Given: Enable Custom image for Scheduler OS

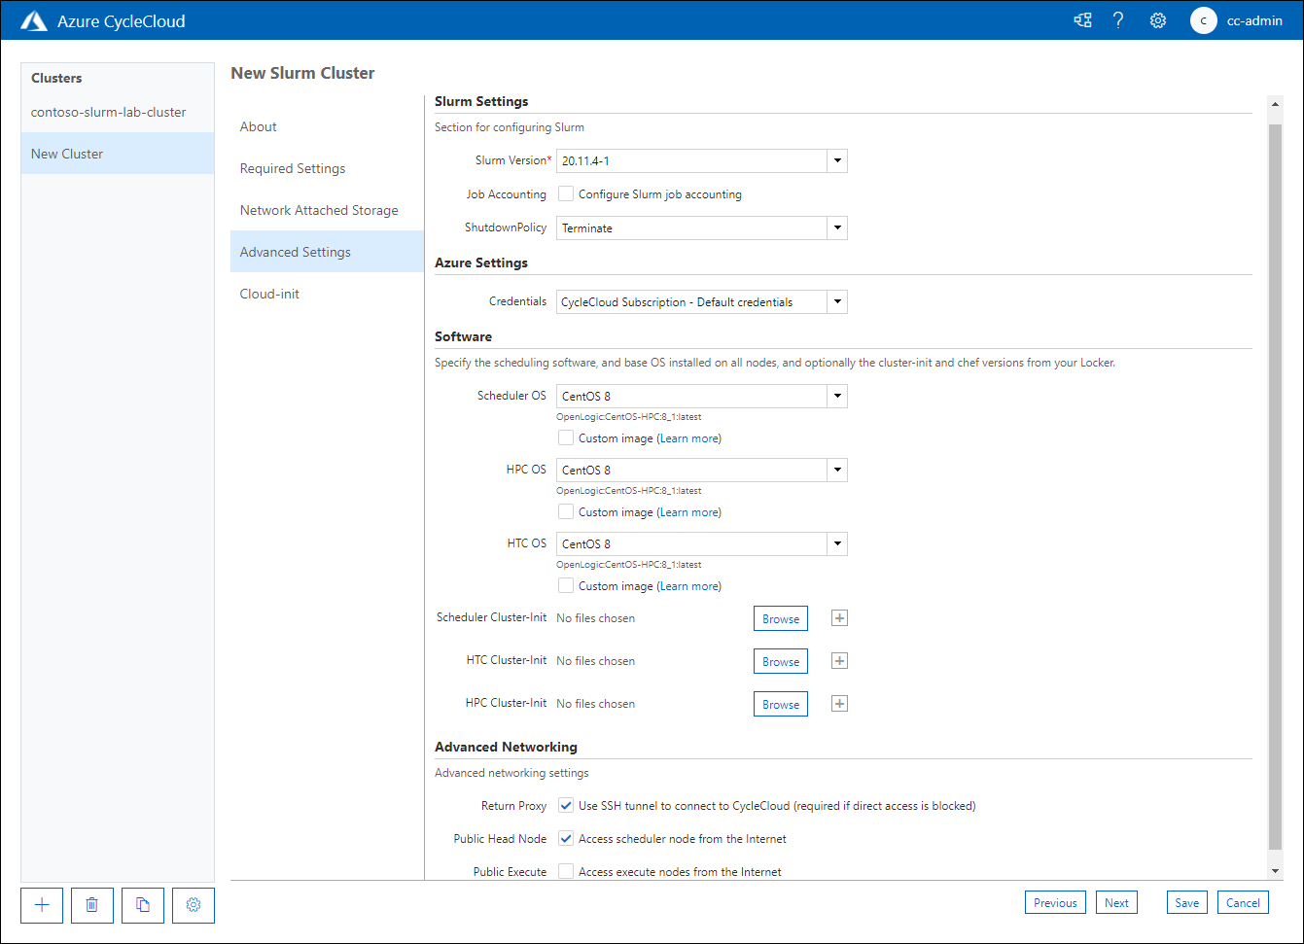Looking at the screenshot, I should pos(566,437).
